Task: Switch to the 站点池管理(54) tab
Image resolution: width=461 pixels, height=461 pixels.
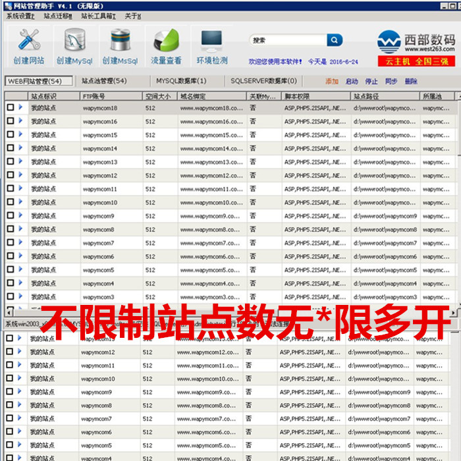Action: point(104,81)
